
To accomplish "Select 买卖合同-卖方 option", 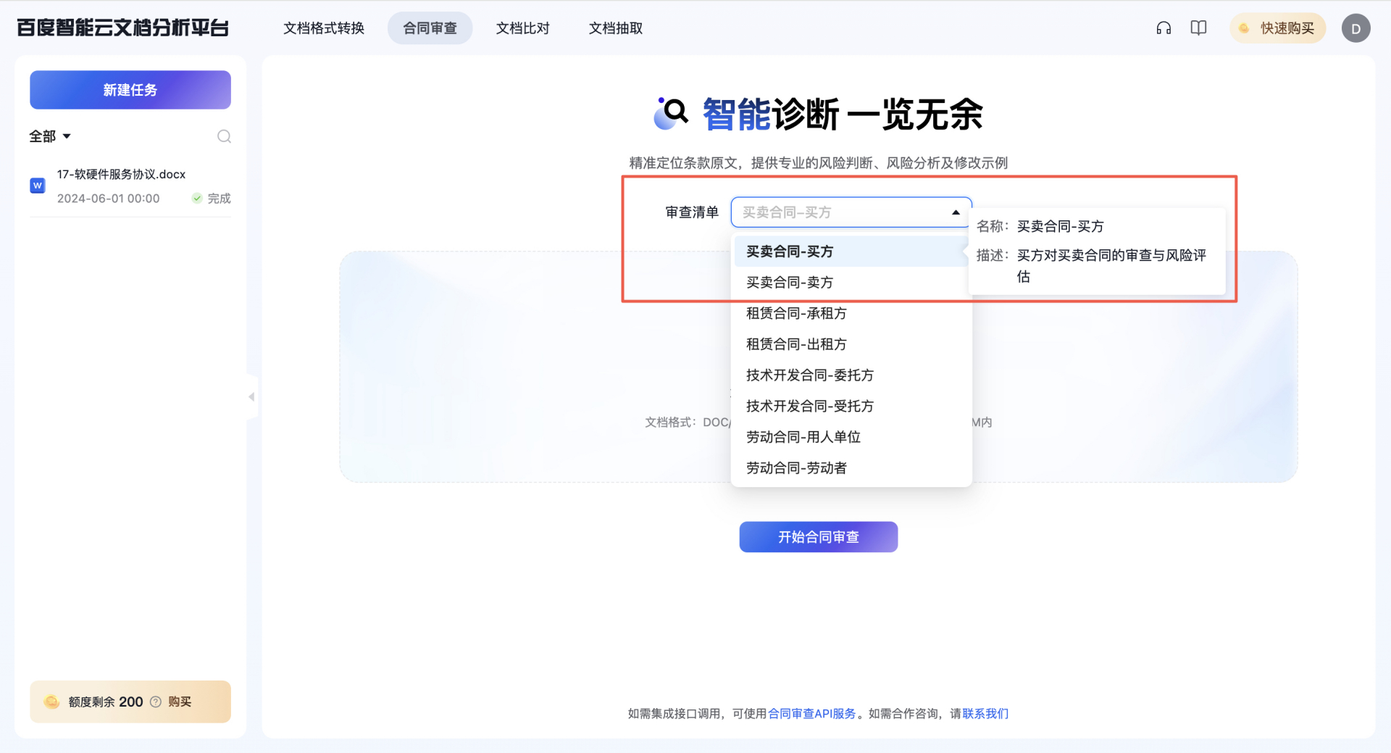I will [x=851, y=283].
